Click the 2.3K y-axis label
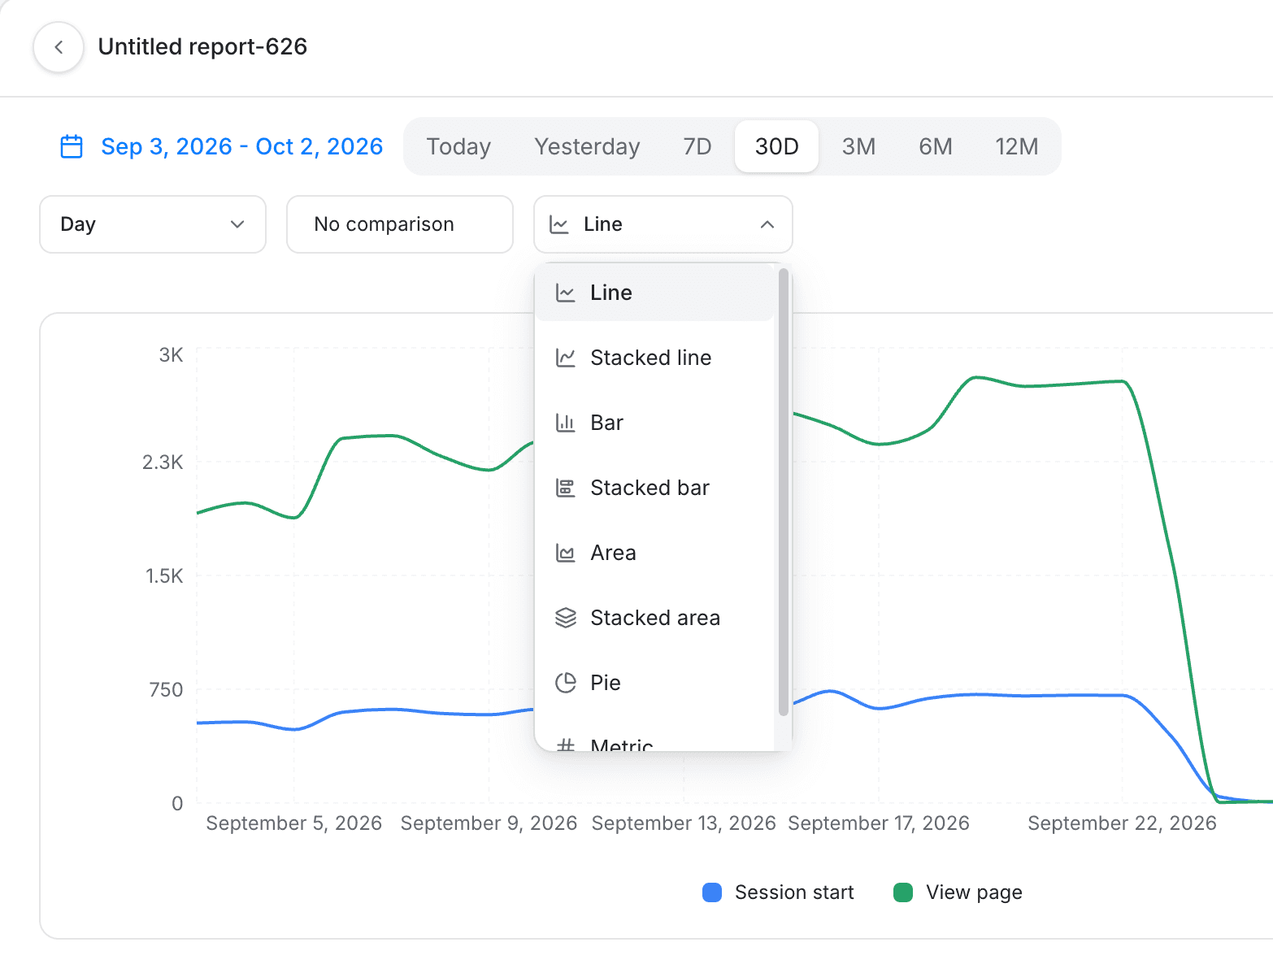Image resolution: width=1273 pixels, height=977 pixels. pyautogui.click(x=163, y=462)
